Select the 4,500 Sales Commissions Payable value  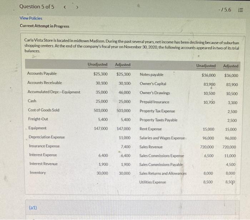click(x=231, y=165)
